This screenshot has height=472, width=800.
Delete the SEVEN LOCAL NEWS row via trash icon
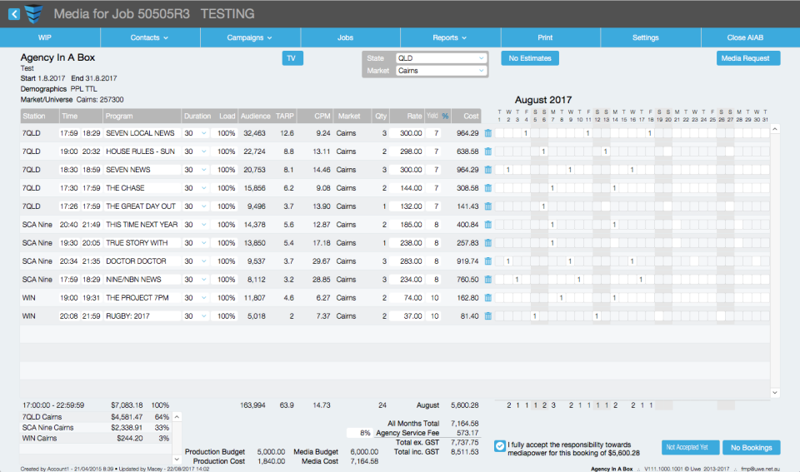(x=487, y=133)
